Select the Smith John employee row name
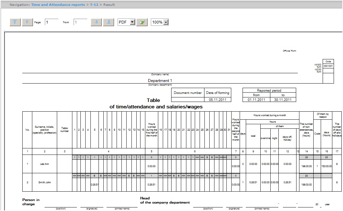The image size is (343, 211). pos(45,182)
